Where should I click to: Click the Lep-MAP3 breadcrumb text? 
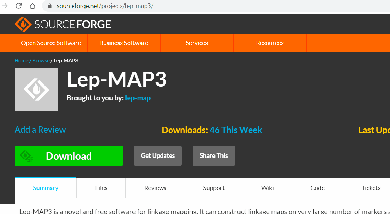tap(66, 61)
